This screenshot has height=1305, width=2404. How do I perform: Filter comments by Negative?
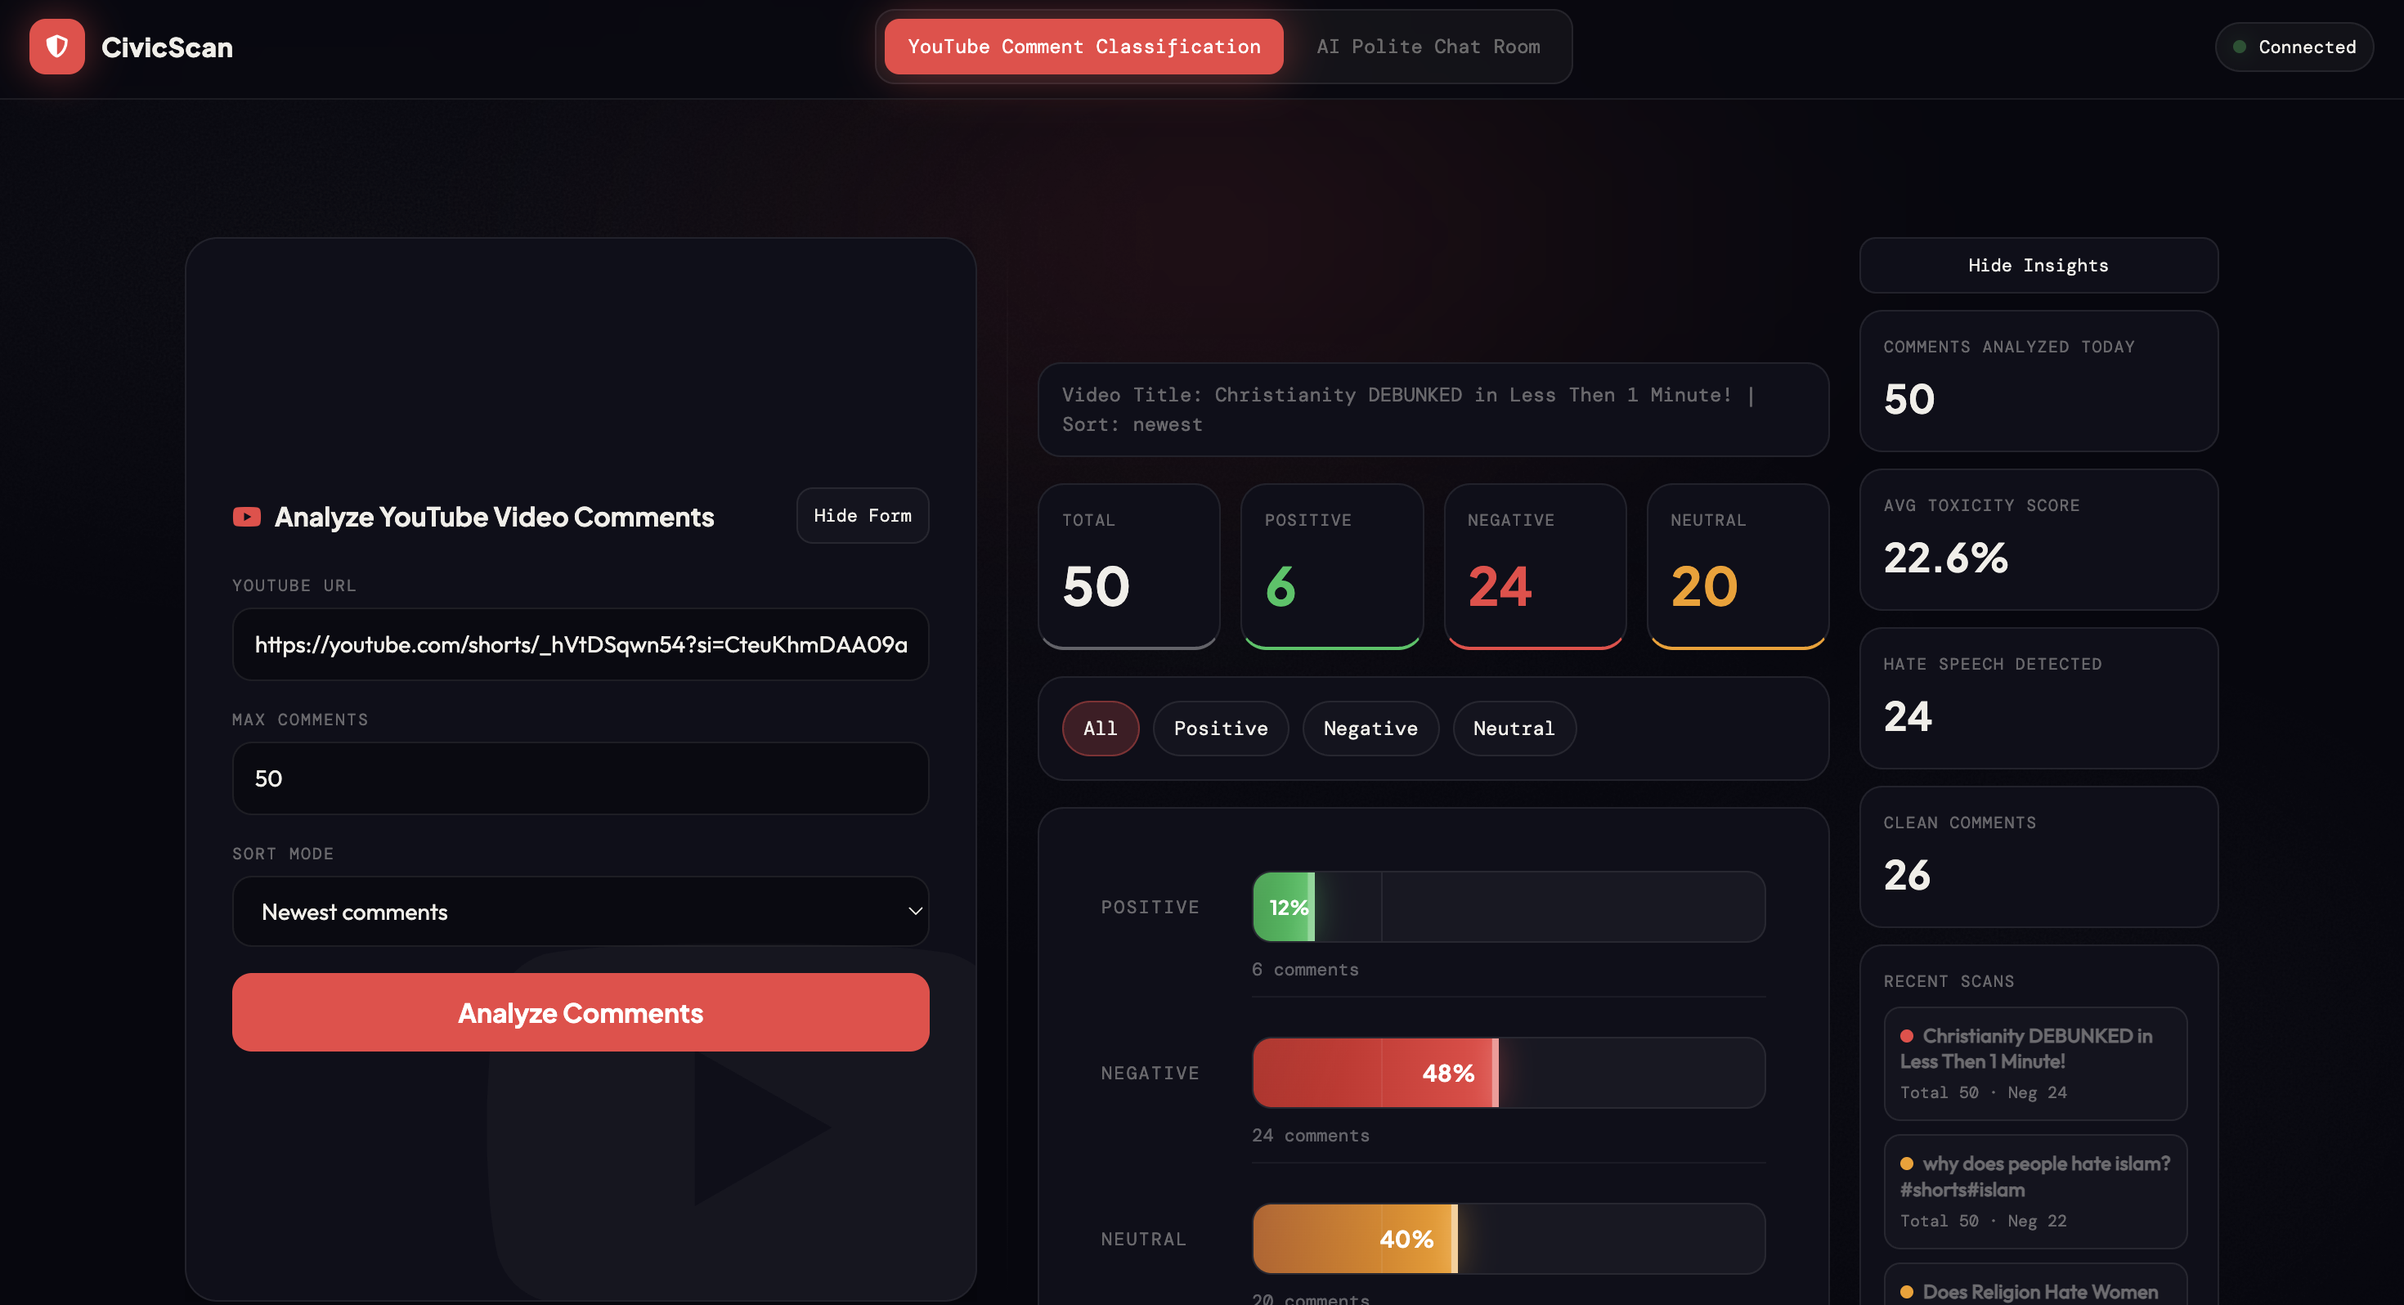(x=1370, y=728)
